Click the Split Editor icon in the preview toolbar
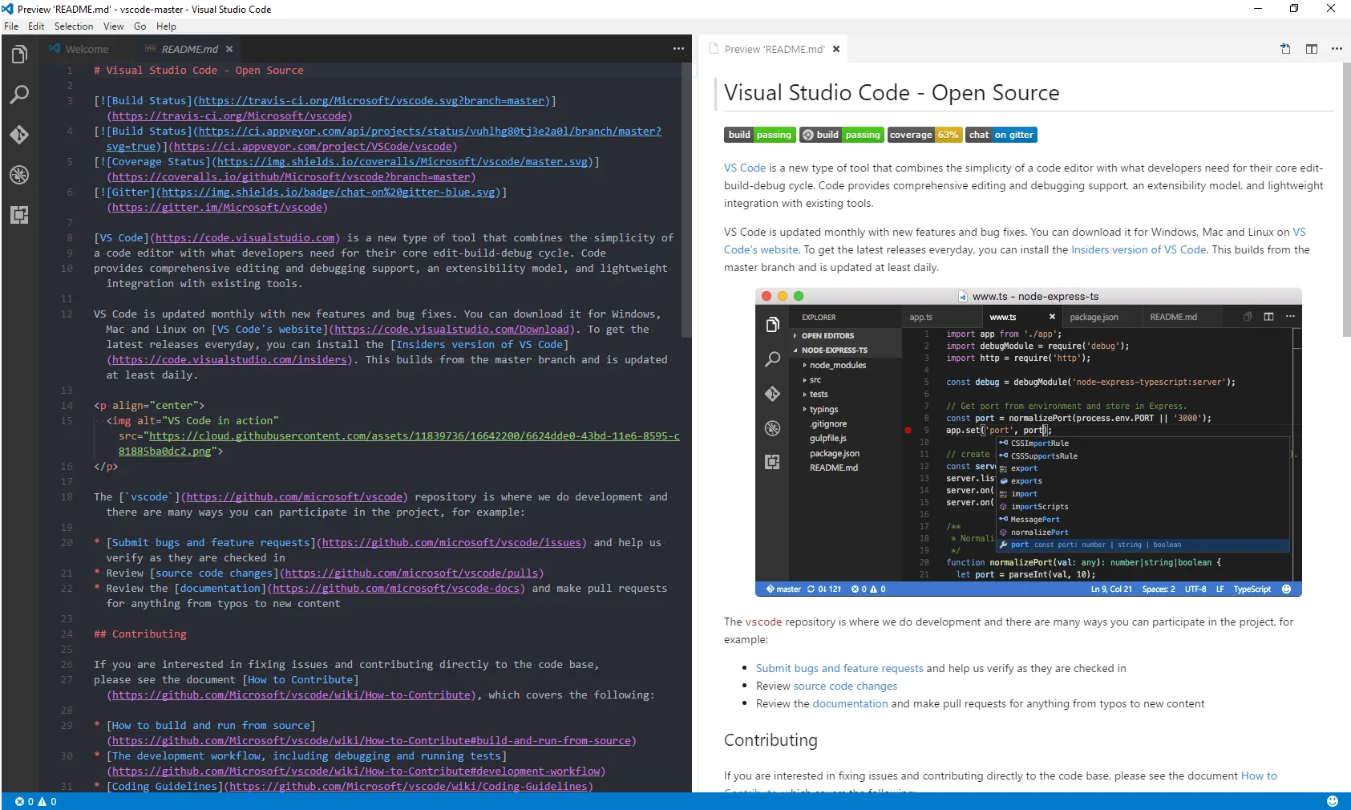The image size is (1351, 810). click(1312, 49)
